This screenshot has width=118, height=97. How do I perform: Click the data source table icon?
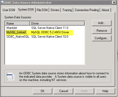(10, 77)
